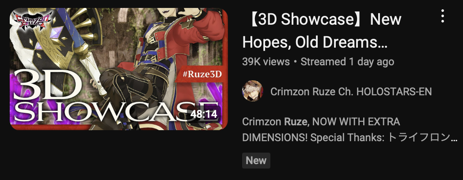Click the large '3D' text on the thumbnail
The height and width of the screenshot is (180, 463).
coord(48,86)
